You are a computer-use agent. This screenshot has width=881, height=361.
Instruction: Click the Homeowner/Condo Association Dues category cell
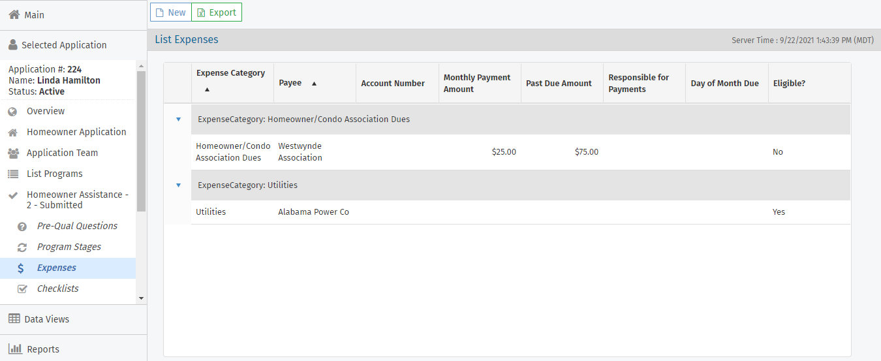pyautogui.click(x=233, y=152)
